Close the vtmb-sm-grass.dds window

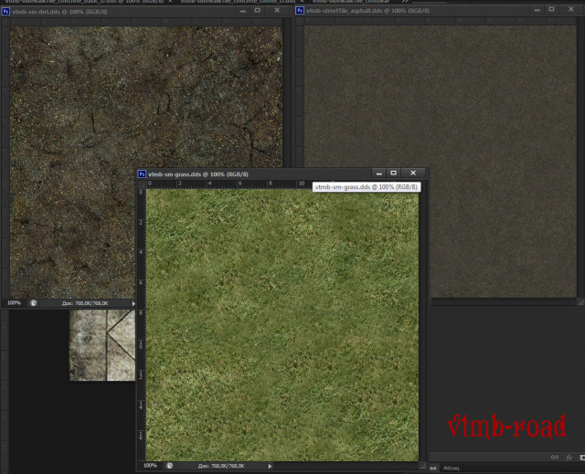click(x=413, y=173)
